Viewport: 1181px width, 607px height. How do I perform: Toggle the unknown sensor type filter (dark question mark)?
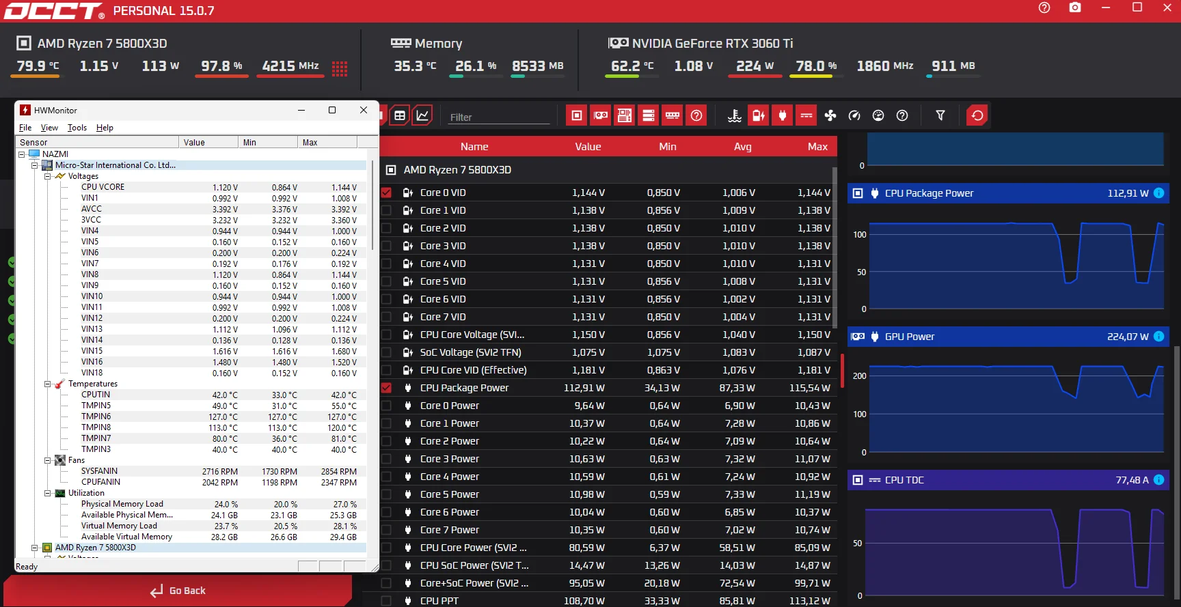pyautogui.click(x=902, y=115)
